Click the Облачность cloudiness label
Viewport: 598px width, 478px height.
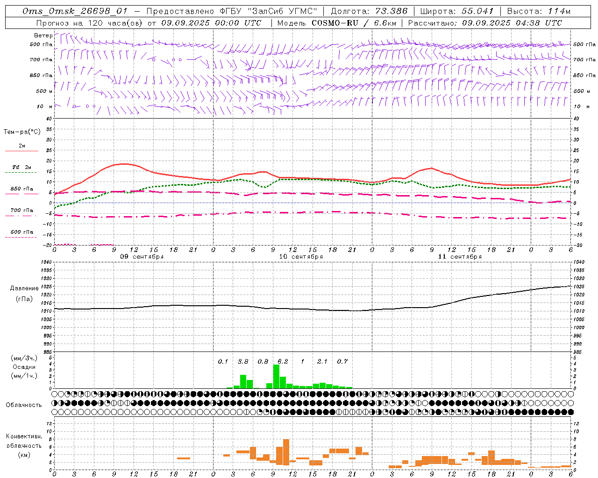click(24, 405)
